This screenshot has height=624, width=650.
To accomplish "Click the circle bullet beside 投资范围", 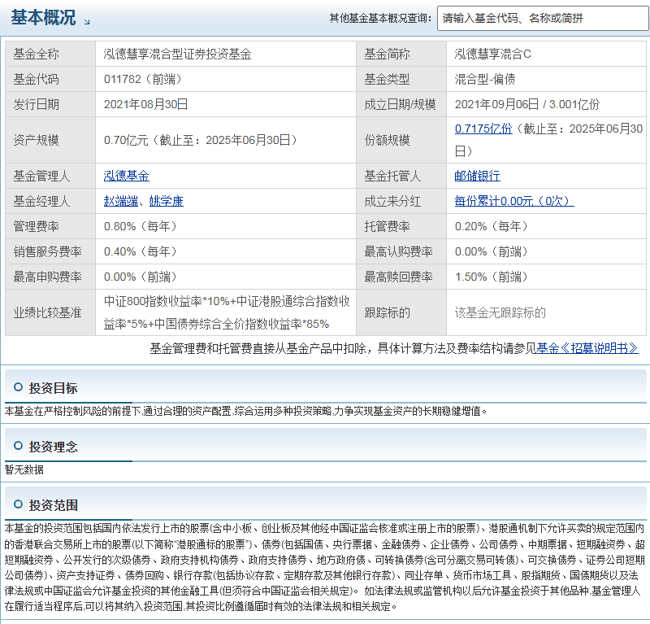I will pos(18,504).
